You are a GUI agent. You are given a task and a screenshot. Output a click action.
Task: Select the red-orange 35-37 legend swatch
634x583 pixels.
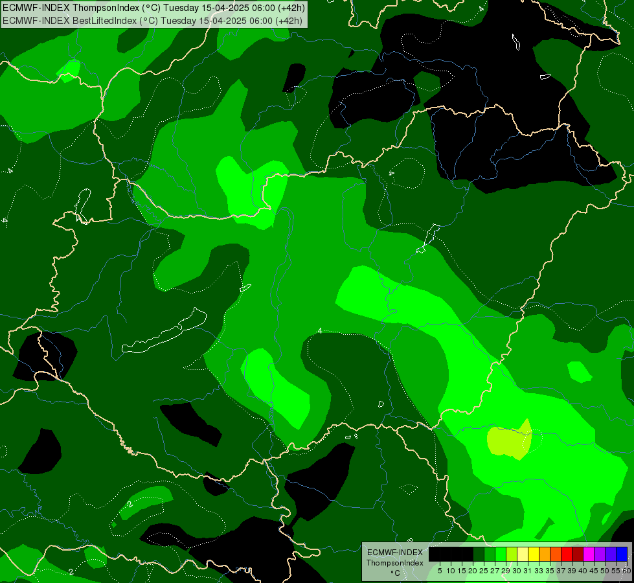coord(556,554)
